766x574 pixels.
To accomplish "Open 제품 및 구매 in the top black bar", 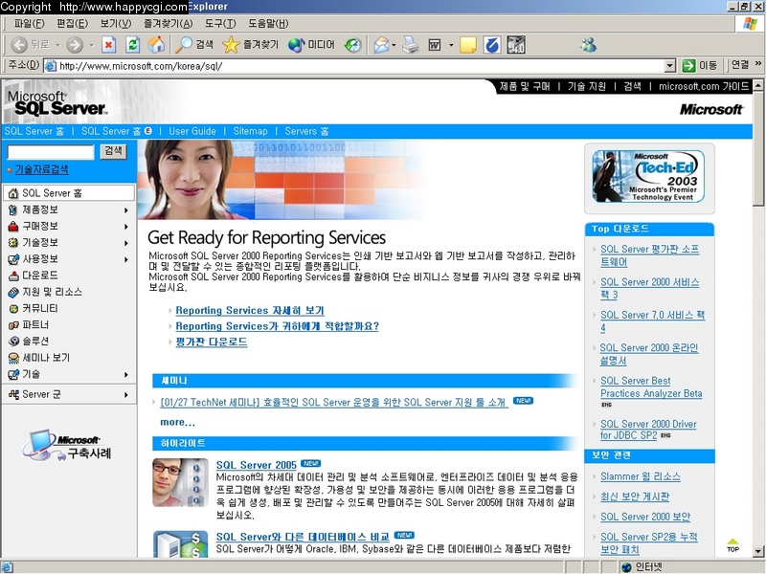I will click(524, 87).
